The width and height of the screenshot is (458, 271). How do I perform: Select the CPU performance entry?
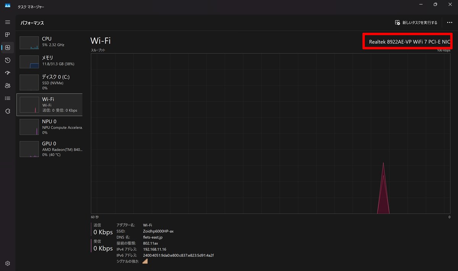pos(50,43)
